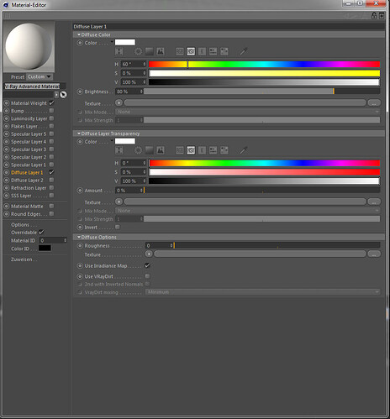Switch Diffuse Color to RGB sliders

(180, 51)
